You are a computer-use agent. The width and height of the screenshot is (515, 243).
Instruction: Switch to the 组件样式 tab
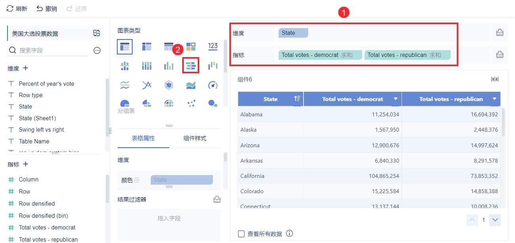point(195,138)
